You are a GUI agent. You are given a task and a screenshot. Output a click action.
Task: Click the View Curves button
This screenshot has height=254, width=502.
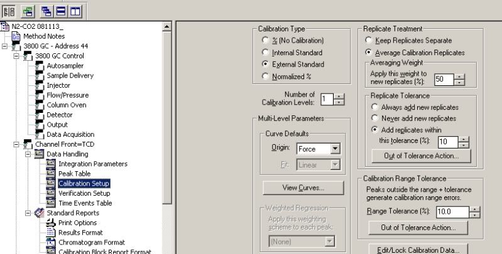(303, 187)
